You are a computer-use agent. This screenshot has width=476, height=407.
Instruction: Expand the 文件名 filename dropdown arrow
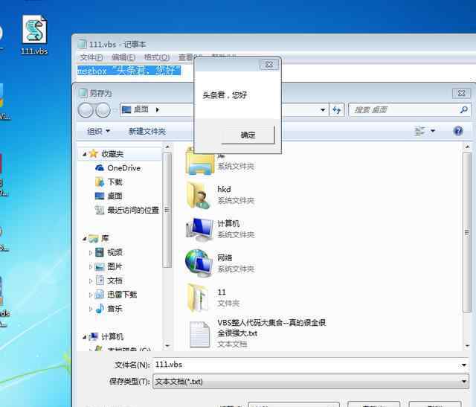tap(463, 365)
